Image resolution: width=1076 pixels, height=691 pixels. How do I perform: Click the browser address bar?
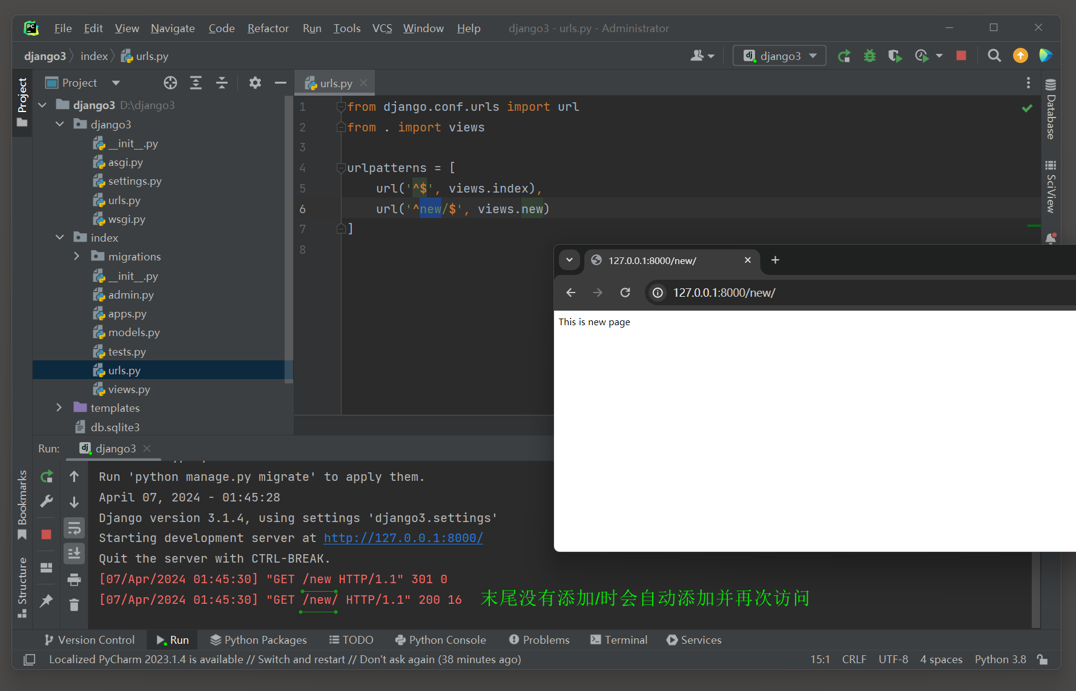(860, 293)
